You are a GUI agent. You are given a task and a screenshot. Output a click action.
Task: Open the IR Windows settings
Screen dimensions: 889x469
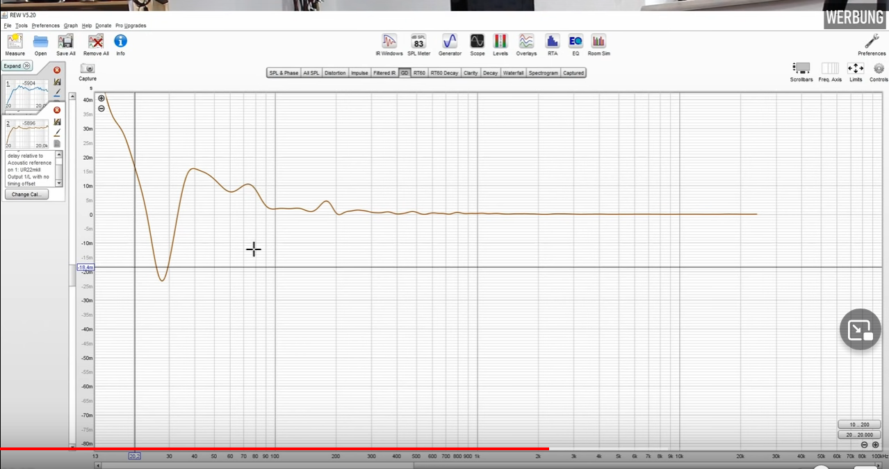pyautogui.click(x=389, y=44)
